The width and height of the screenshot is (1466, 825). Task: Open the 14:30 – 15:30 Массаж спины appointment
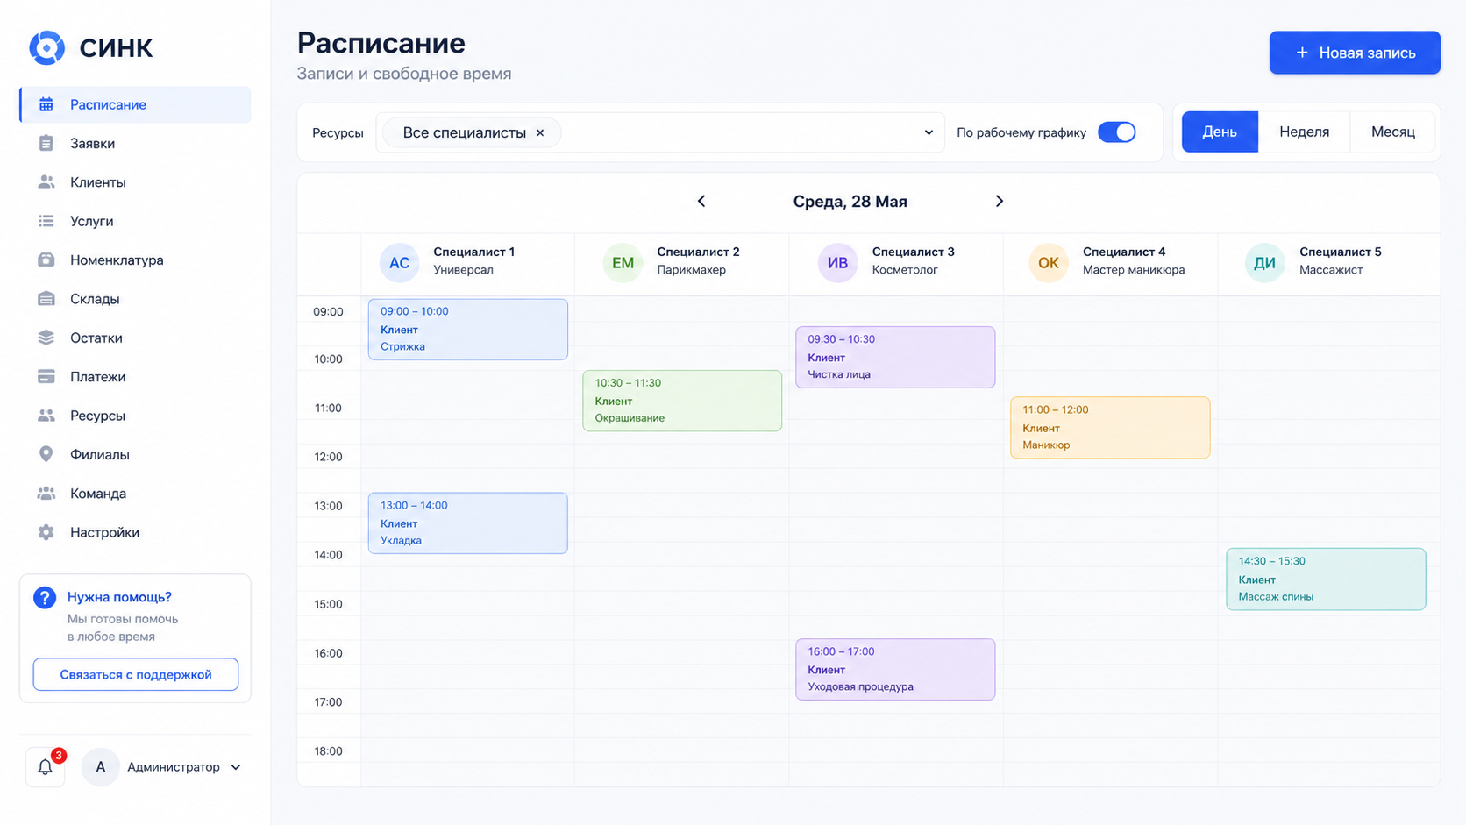1326,580
